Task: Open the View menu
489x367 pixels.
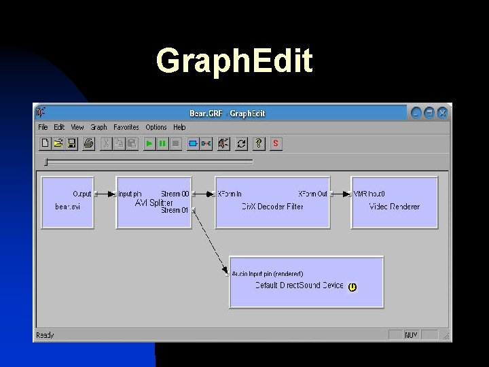Action: (x=77, y=127)
